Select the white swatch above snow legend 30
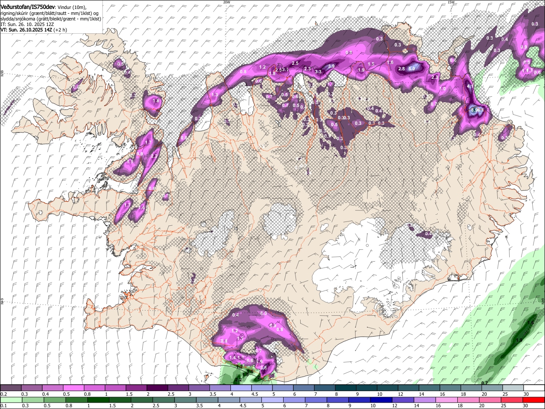545x409 pixels. click(534, 388)
